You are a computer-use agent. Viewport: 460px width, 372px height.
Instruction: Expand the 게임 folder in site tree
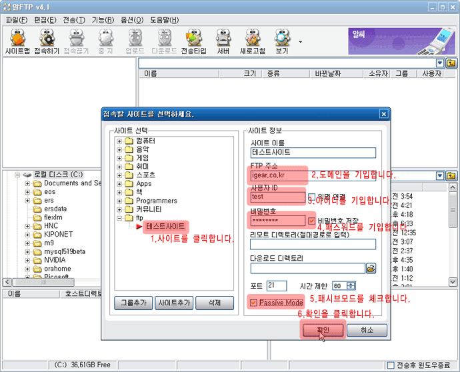119,158
